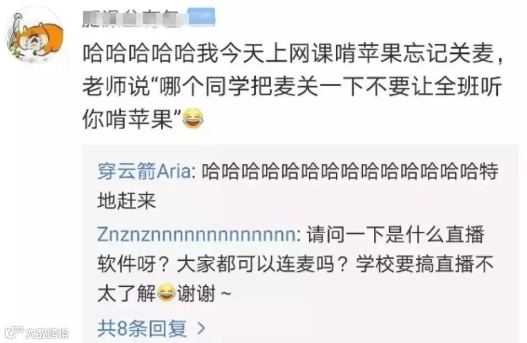Click the blurred poster username
The width and height of the screenshot is (527, 343).
(x=134, y=18)
